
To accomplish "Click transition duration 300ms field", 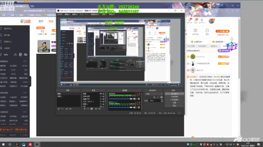I will coord(155,101).
